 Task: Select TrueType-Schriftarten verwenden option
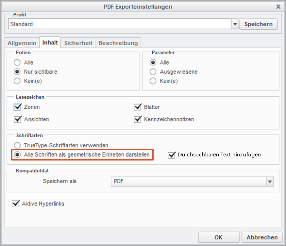[x=17, y=145]
